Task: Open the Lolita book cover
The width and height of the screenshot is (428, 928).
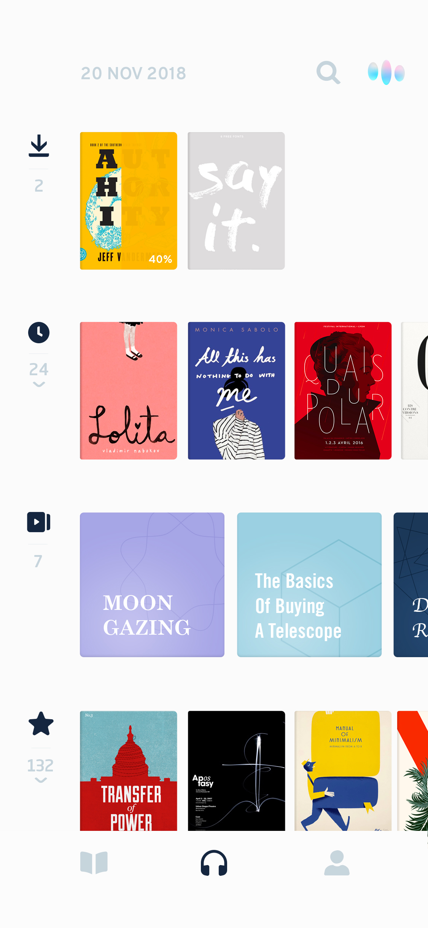Action: [x=129, y=390]
